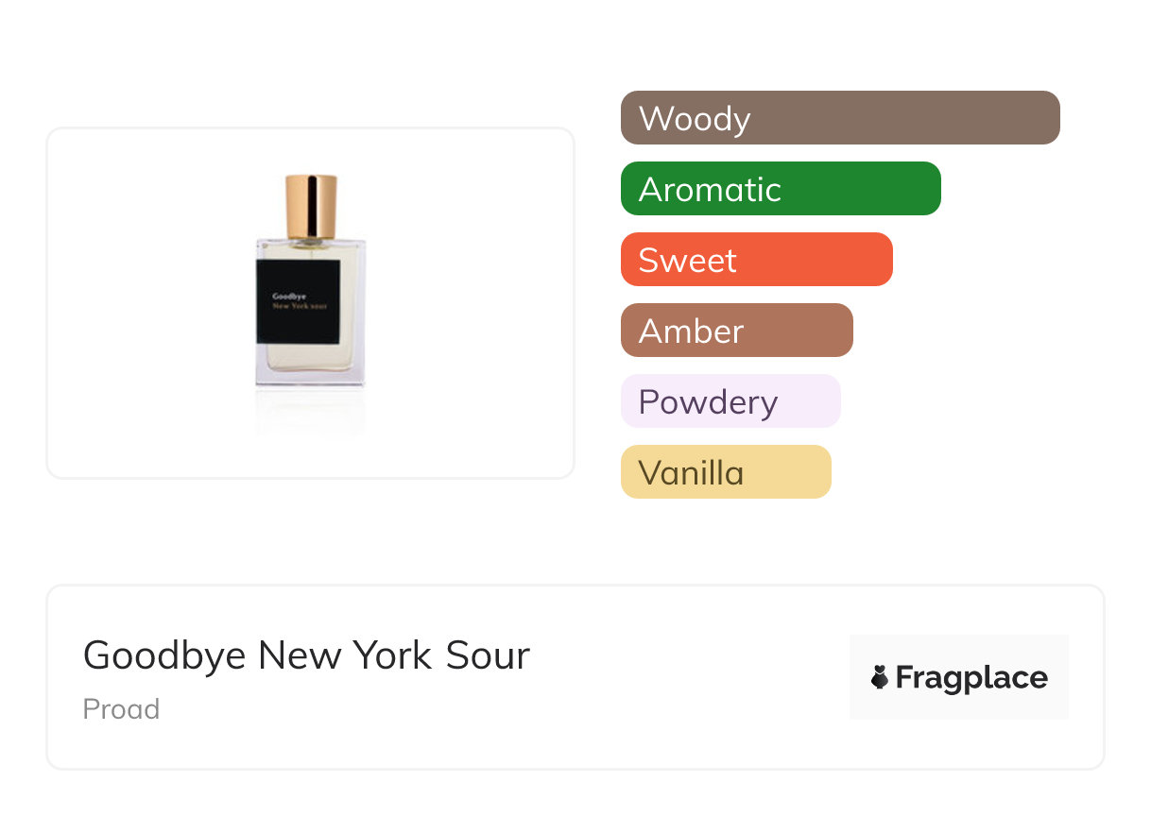Pick the Amber accord bar
This screenshot has height=816, width=1151.
pyautogui.click(x=736, y=331)
